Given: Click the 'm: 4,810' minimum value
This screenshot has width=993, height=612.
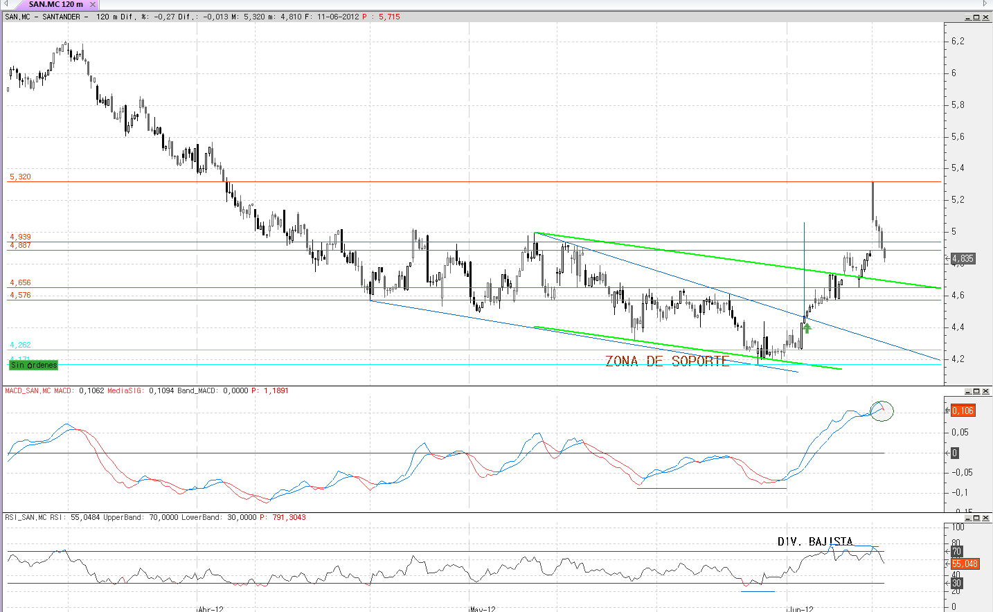Looking at the screenshot, I should tap(284, 17).
